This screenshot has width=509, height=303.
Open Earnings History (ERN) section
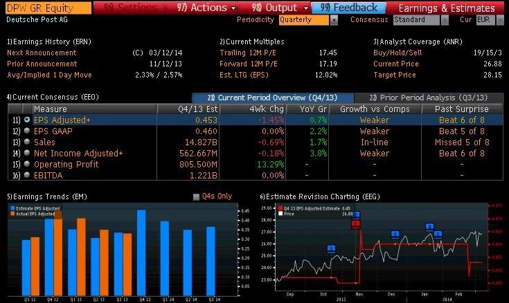point(49,42)
